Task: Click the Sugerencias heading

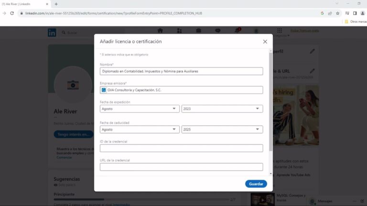Action: (67, 179)
